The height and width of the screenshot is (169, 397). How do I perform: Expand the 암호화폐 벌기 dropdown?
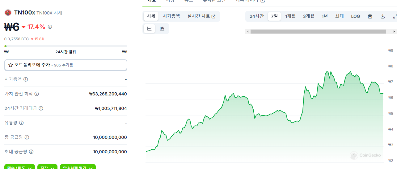pyautogui.click(x=78, y=168)
